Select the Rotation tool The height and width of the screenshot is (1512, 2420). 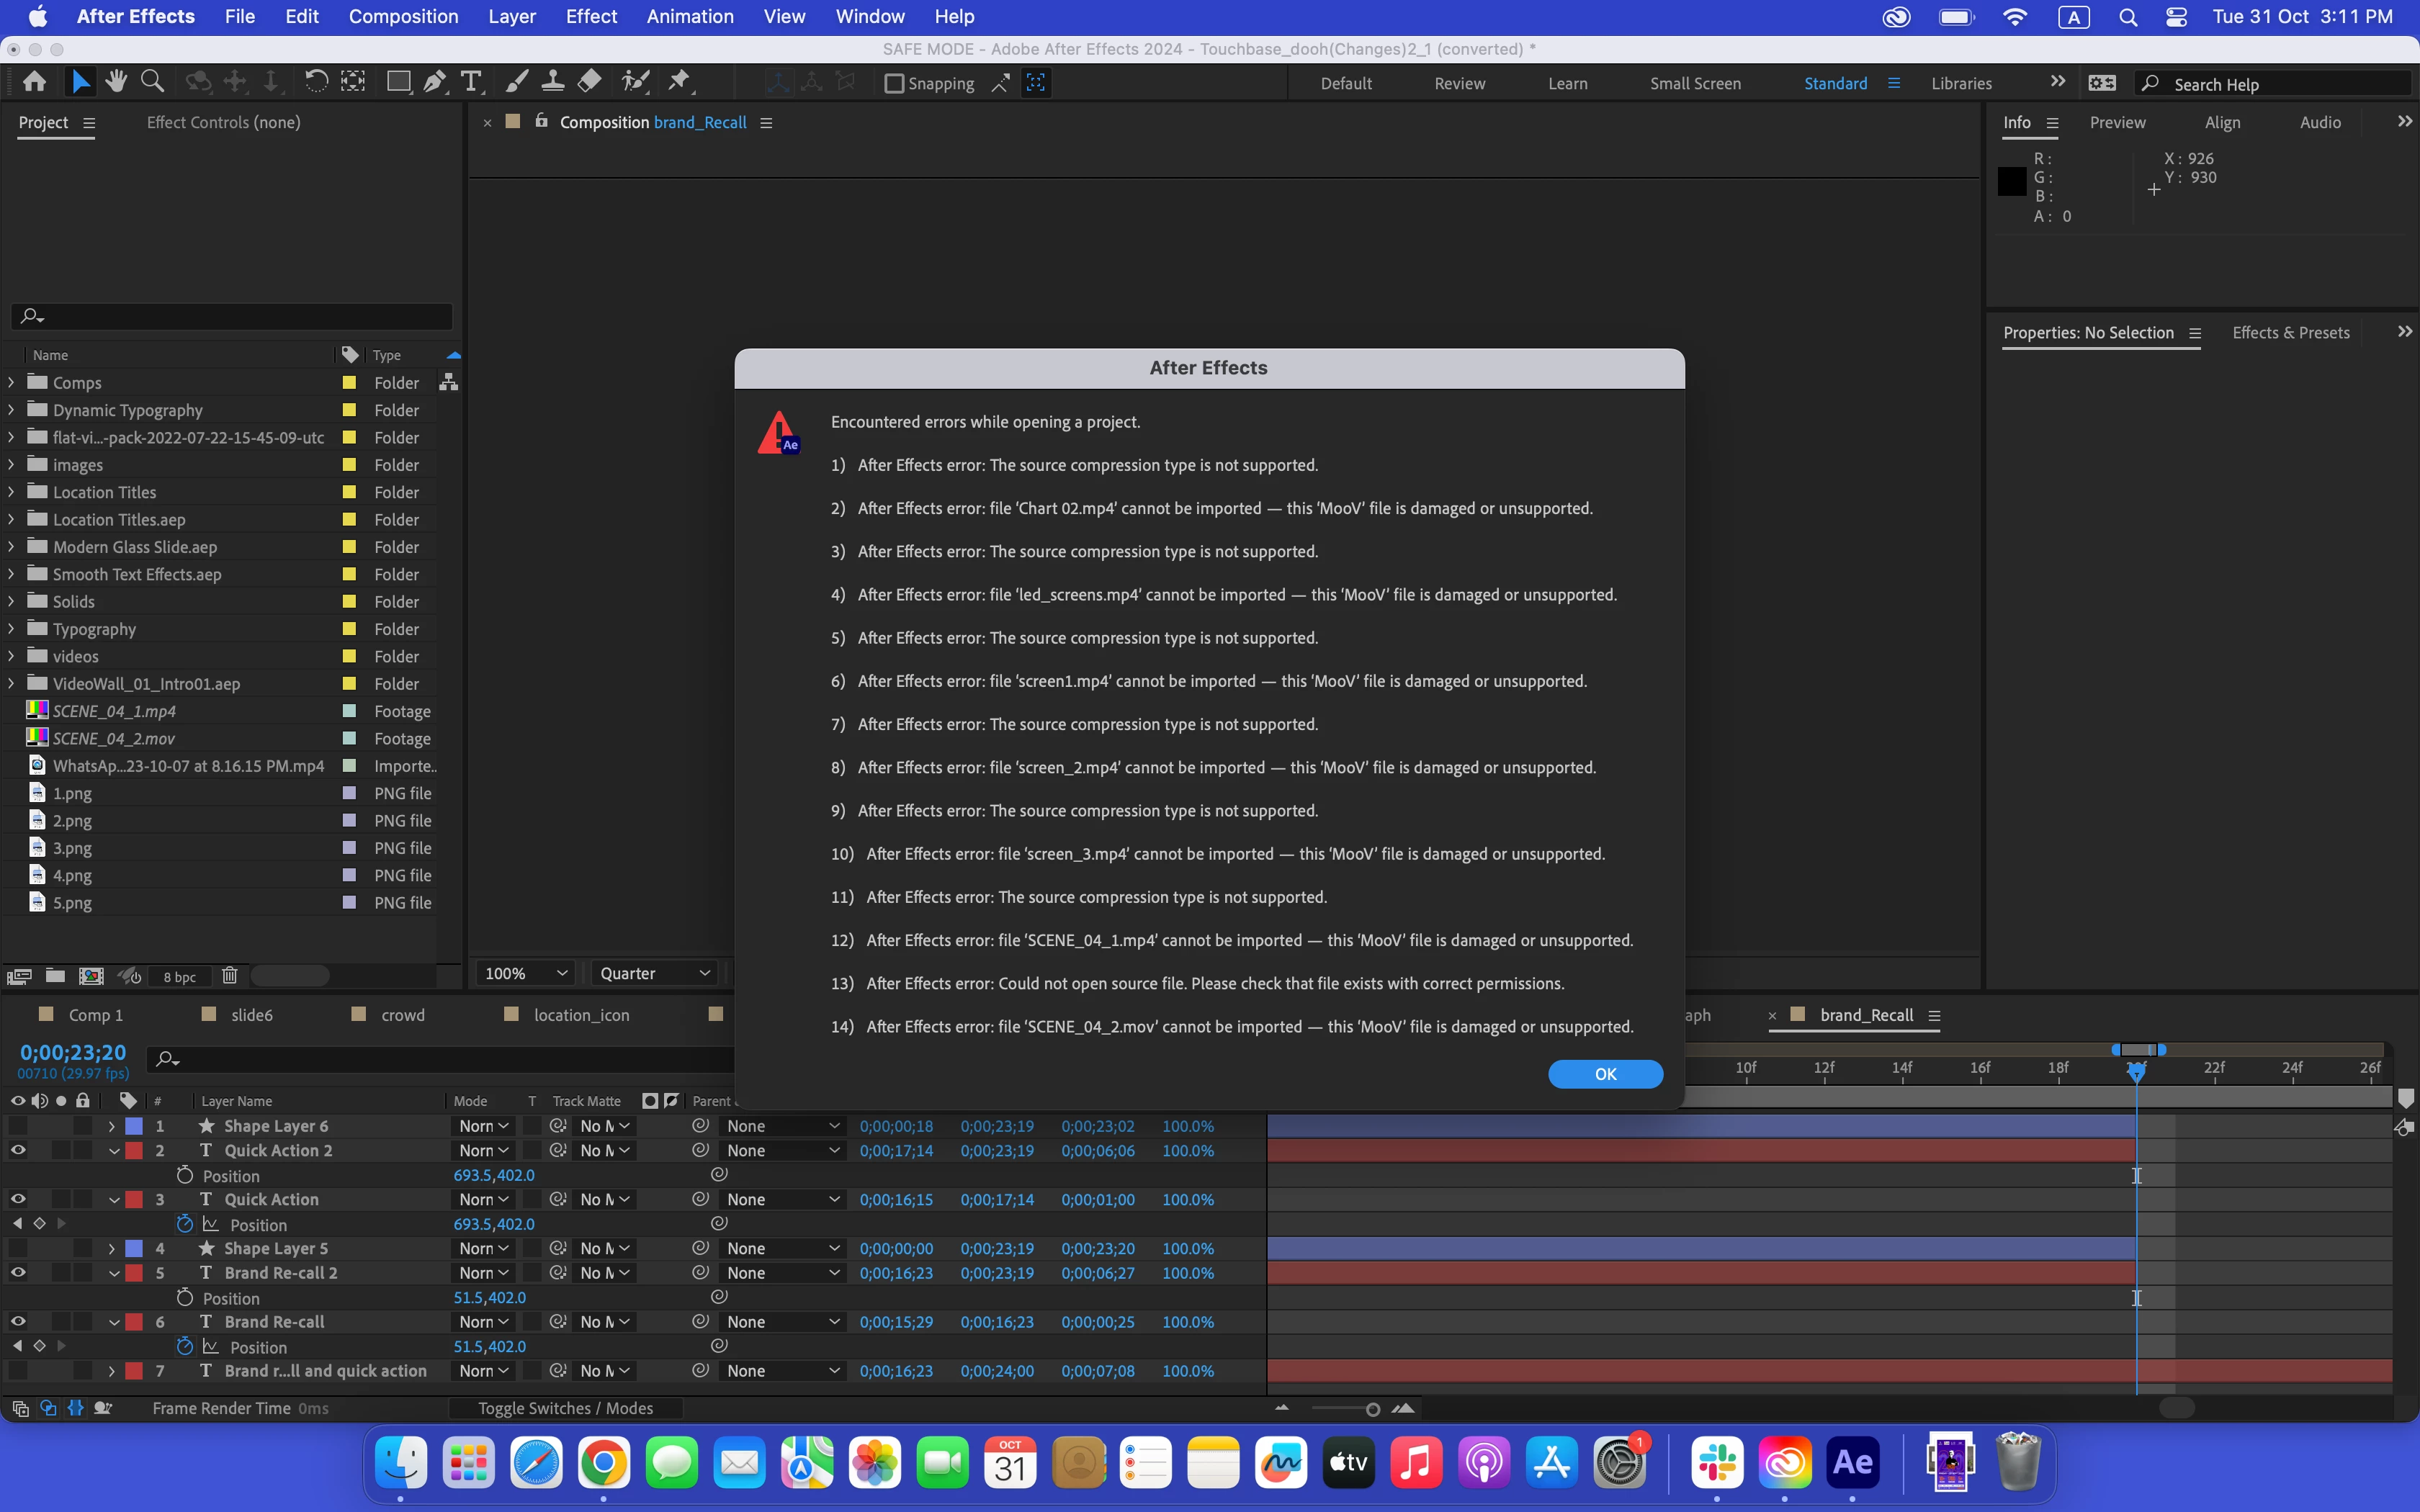[315, 82]
